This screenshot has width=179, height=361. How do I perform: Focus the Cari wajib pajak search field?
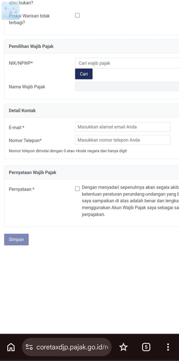pyautogui.click(x=127, y=63)
